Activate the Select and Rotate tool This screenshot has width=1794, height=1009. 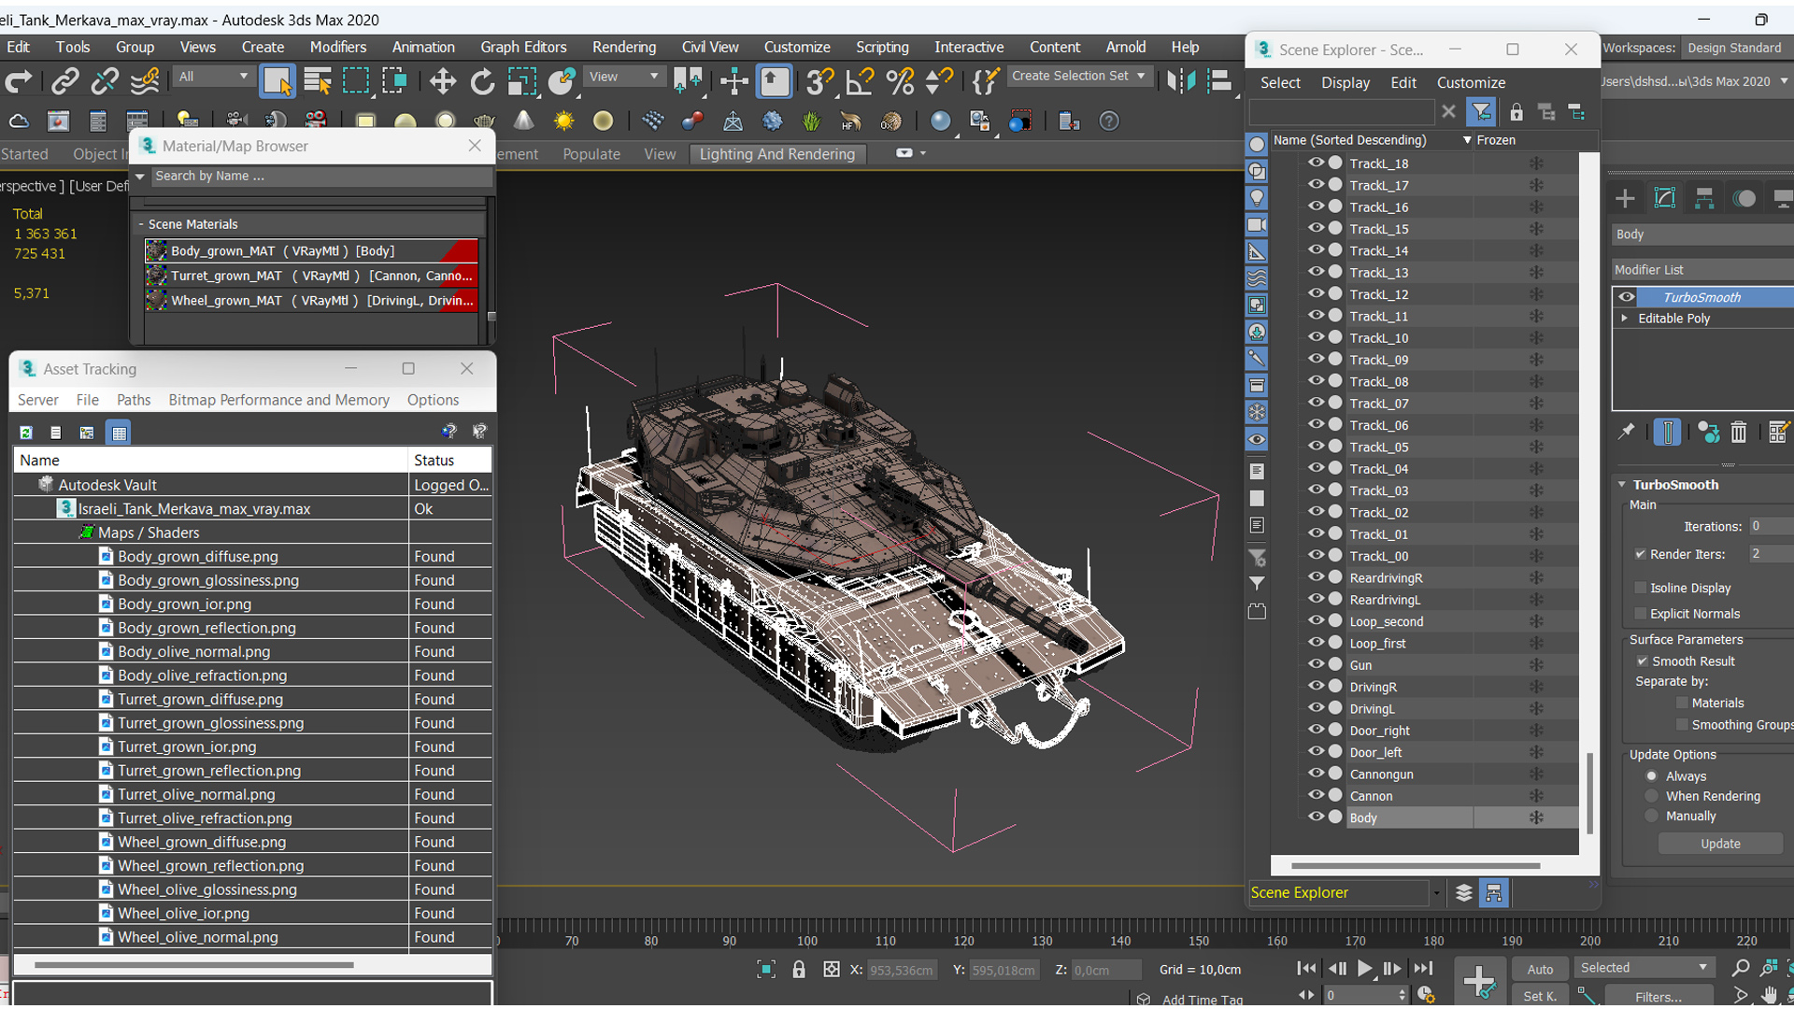click(x=482, y=81)
